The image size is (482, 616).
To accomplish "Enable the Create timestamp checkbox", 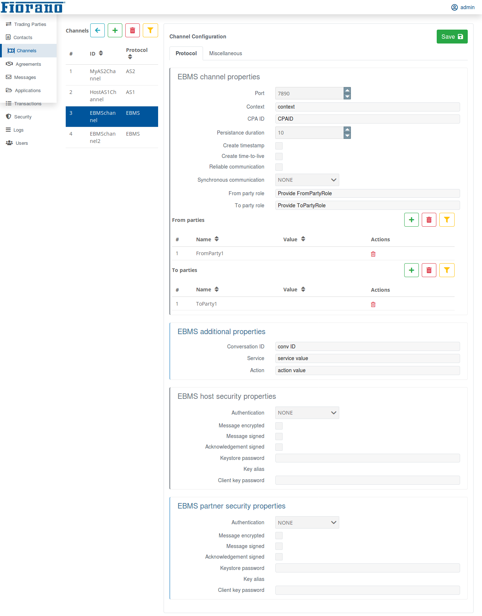I will pos(279,146).
